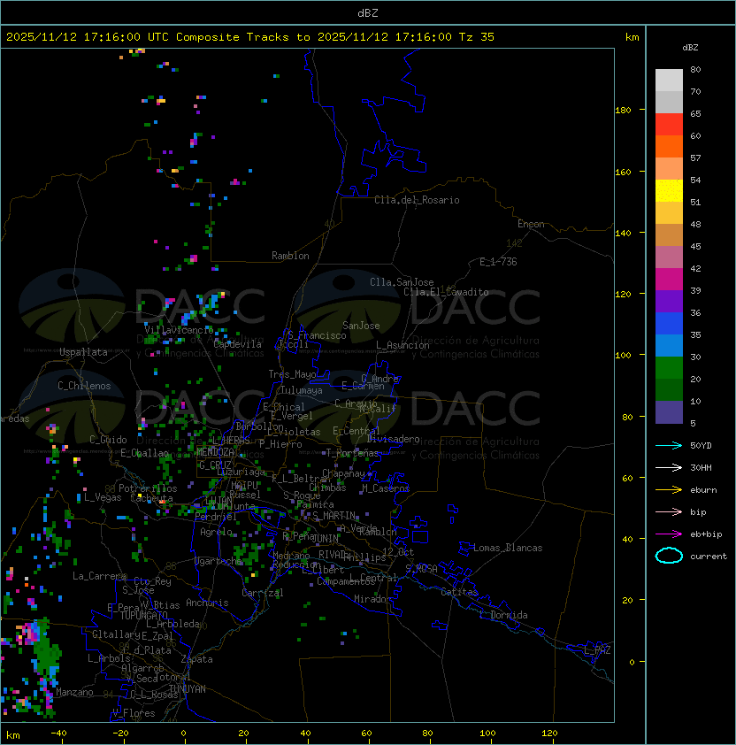This screenshot has width=736, height=745.
Task: Click the Tulumaya map label
Action: click(x=302, y=390)
